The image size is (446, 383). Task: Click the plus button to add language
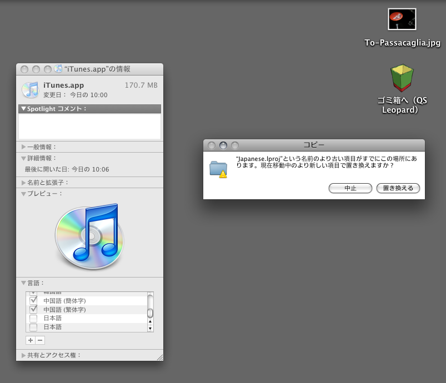coord(31,340)
